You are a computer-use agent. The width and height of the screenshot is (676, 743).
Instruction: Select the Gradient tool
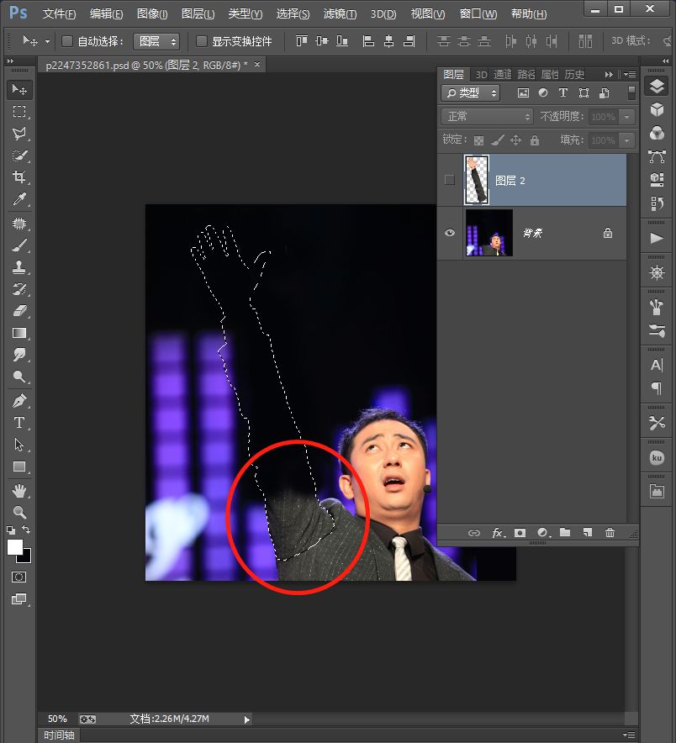pyautogui.click(x=19, y=333)
